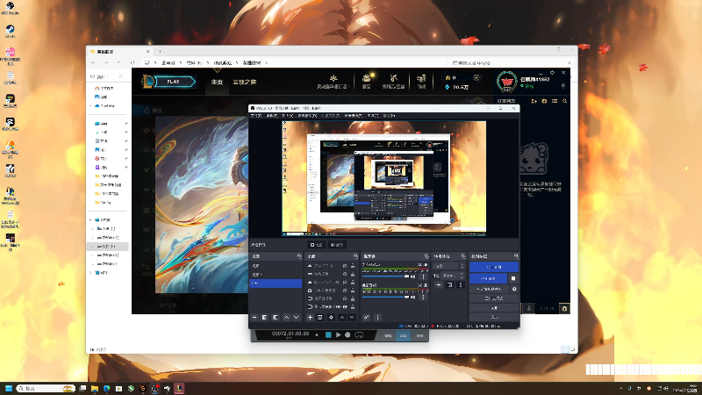This screenshot has width=702, height=395.
Task: Open the mixer panel three-dot menu at bottom
Action: click(x=377, y=317)
